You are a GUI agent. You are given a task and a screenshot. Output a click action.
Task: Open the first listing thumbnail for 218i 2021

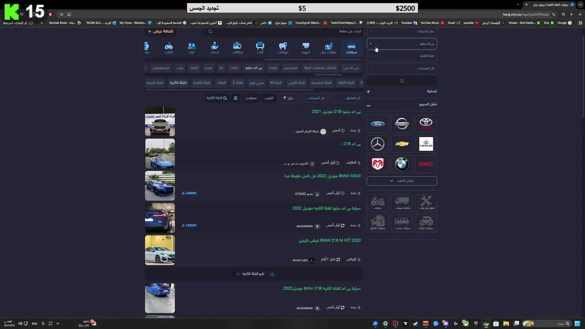(x=160, y=121)
